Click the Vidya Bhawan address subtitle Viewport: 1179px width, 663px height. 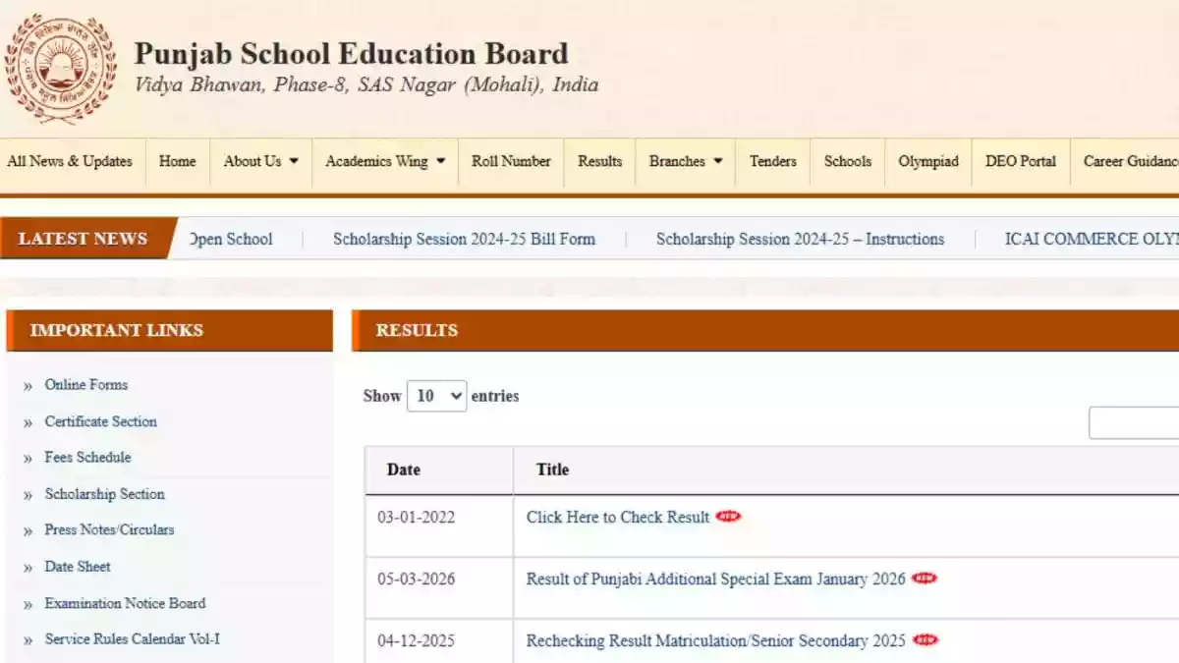pos(365,85)
